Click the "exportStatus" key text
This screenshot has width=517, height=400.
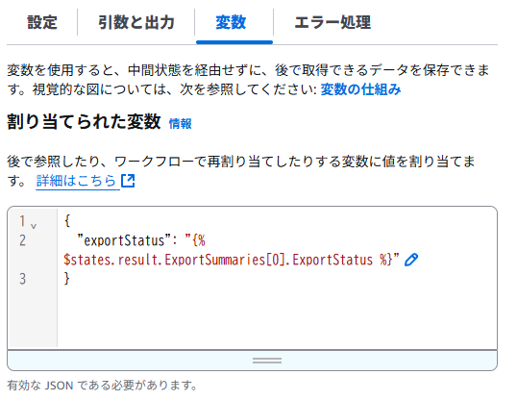pos(124,240)
